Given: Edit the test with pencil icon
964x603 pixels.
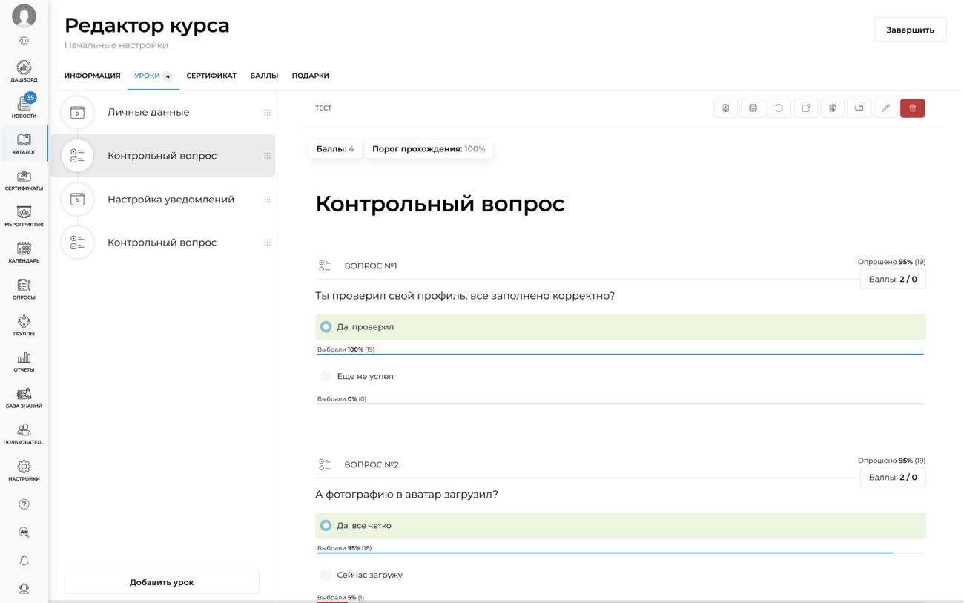Looking at the screenshot, I should (x=886, y=108).
